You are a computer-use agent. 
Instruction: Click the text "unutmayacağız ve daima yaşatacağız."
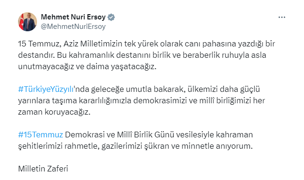(87, 67)
